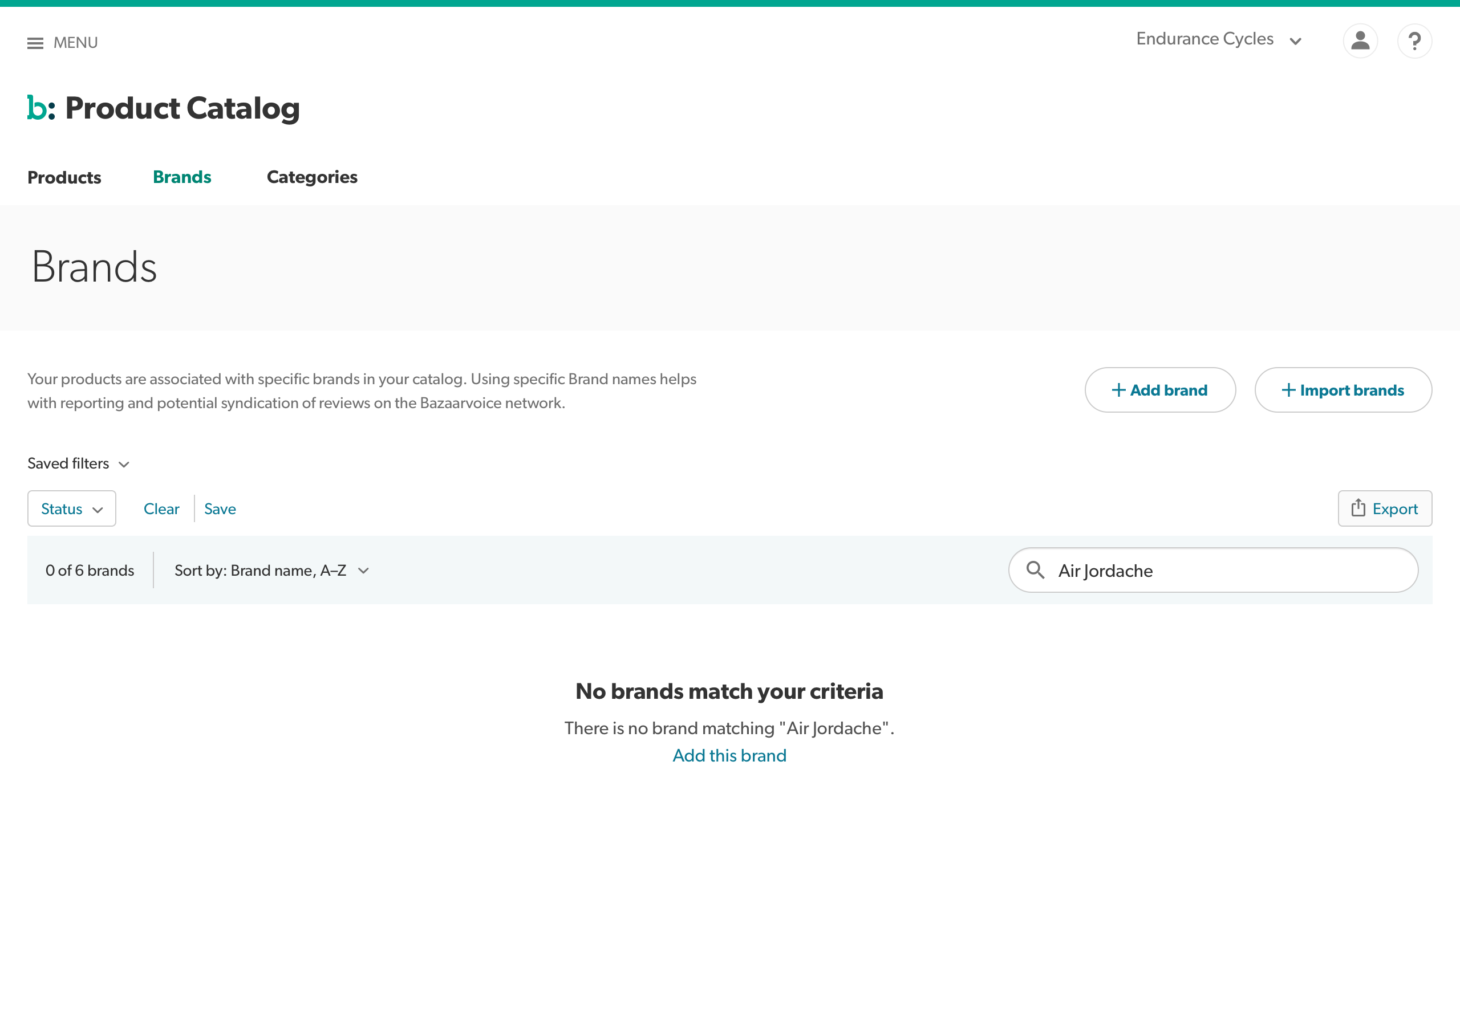Select the Brands tab

point(182,177)
